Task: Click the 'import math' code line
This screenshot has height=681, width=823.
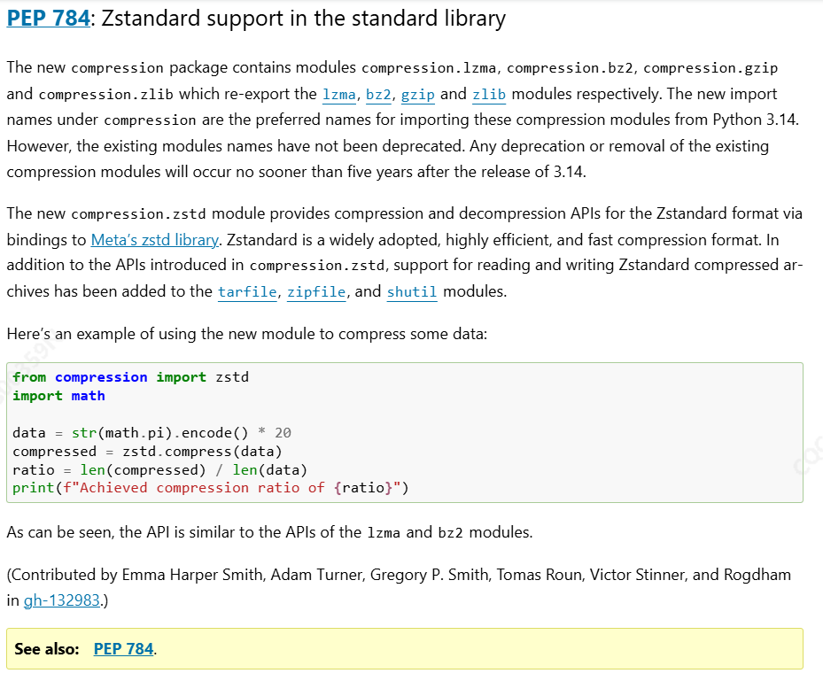Action: click(x=58, y=396)
